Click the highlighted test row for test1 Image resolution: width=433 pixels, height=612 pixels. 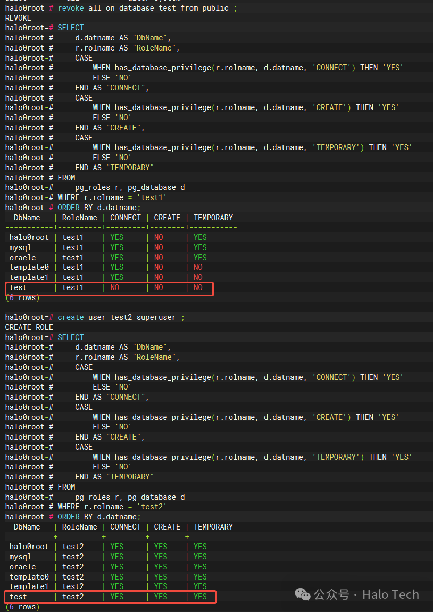pyautogui.click(x=109, y=288)
